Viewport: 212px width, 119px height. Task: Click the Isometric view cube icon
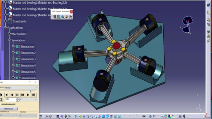click(107, 116)
